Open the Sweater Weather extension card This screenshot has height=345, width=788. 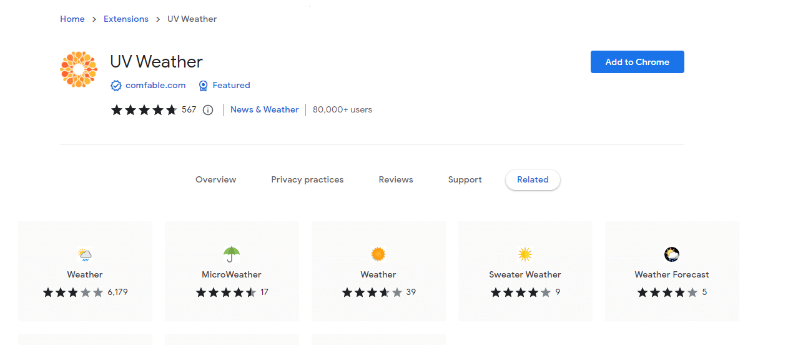tap(525, 271)
